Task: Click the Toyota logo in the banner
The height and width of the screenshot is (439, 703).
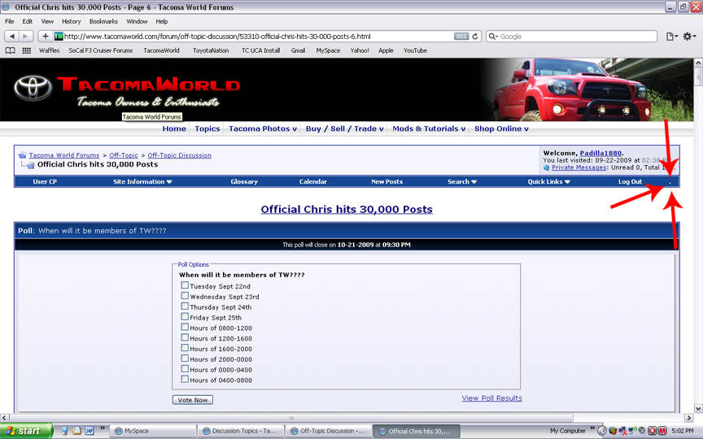Action: (x=33, y=87)
